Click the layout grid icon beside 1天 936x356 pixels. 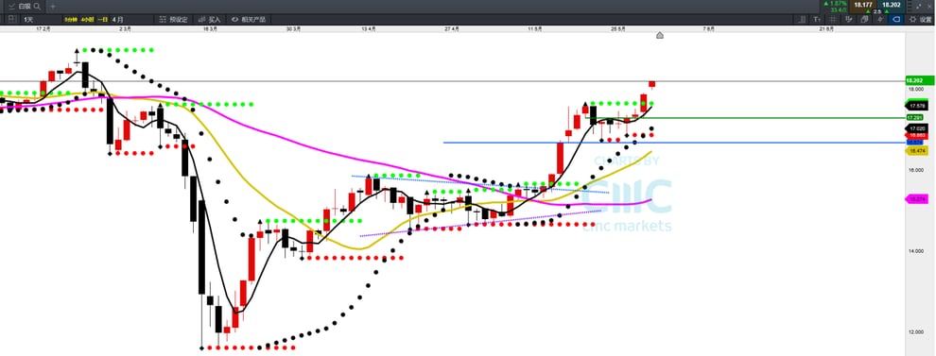(x=12, y=19)
